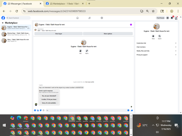
Task: Open the third top navigation icon beside Friends
Action: point(102,18)
